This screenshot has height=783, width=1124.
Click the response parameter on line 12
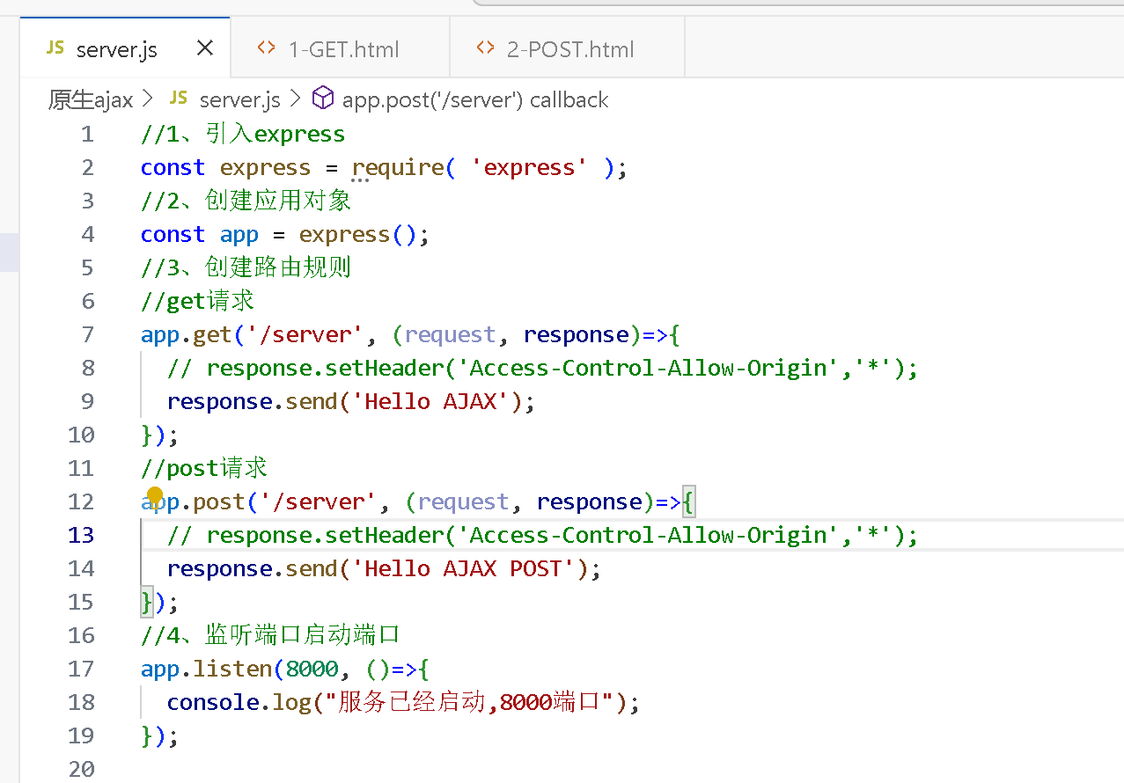point(590,501)
